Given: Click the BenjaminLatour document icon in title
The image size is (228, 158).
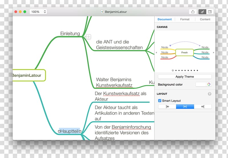Looking at the screenshot, I should coord(102,12).
